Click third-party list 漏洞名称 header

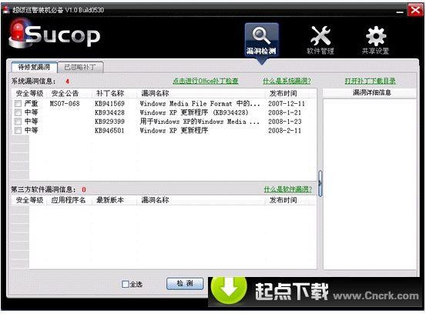tap(200, 200)
